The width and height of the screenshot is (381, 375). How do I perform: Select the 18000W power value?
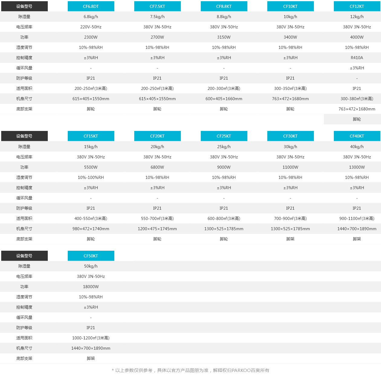[91, 287]
